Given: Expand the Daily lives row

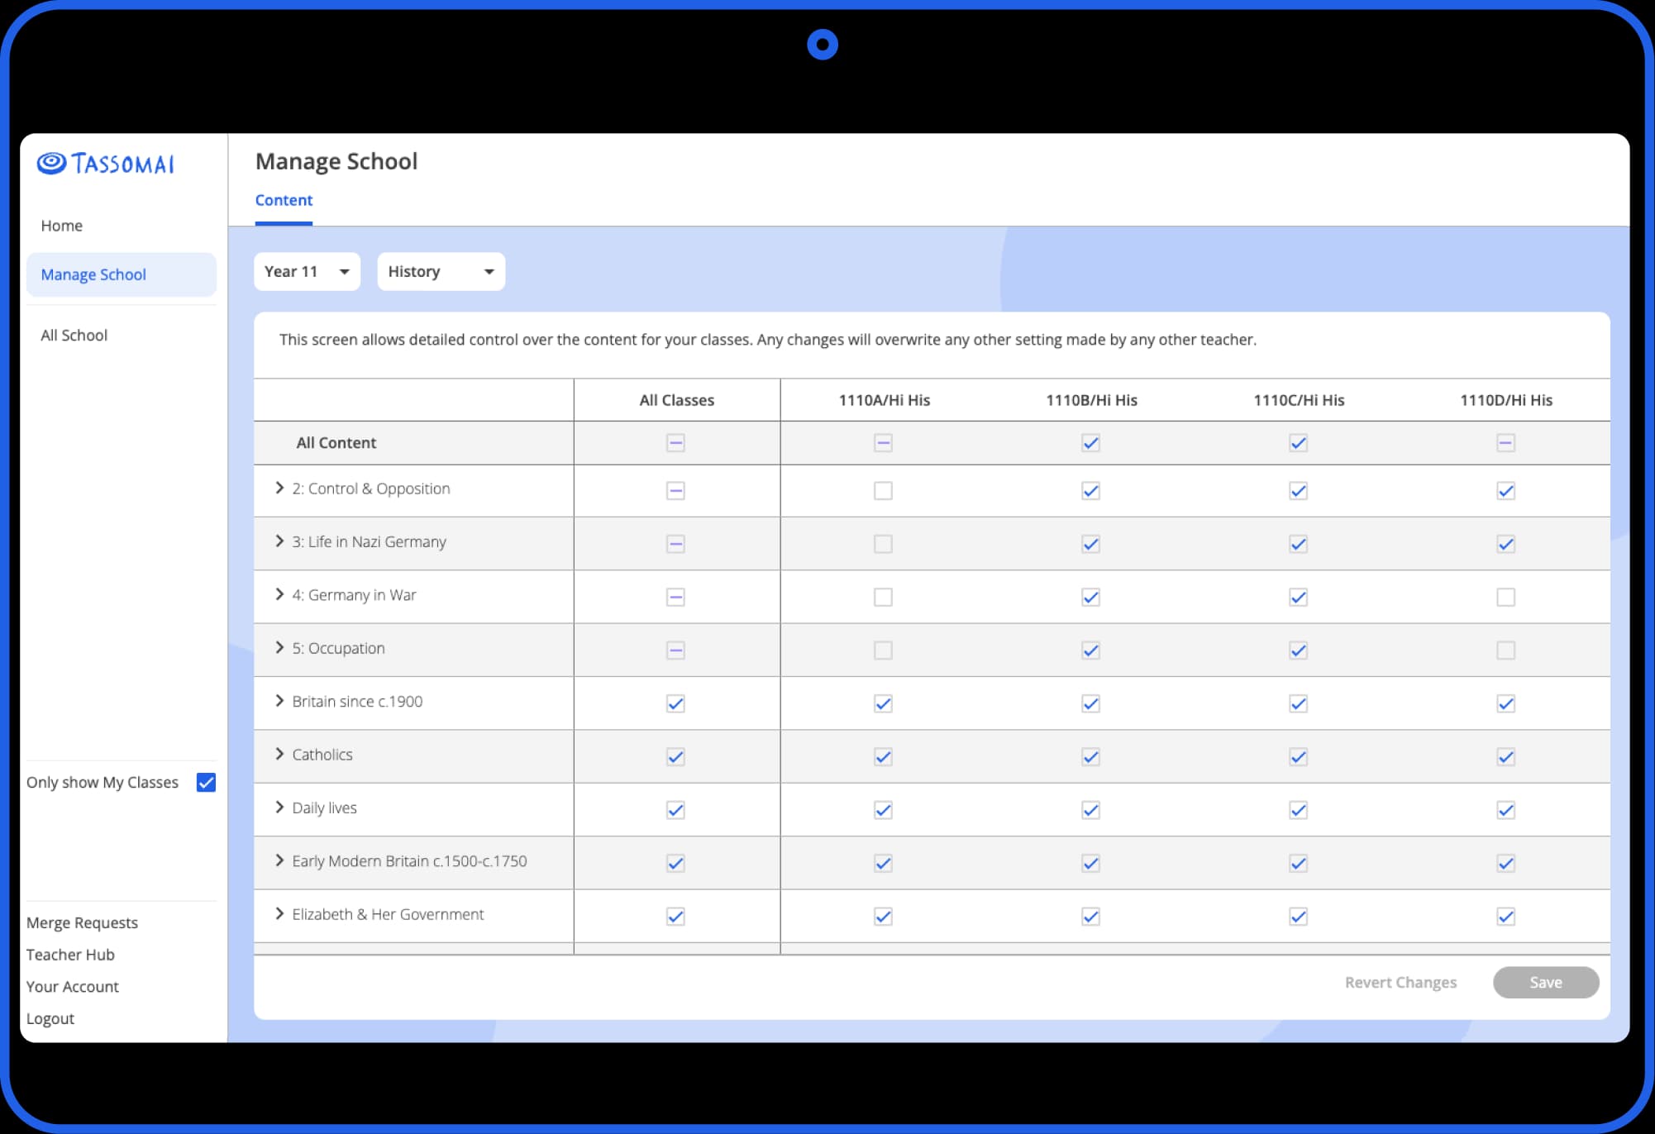Looking at the screenshot, I should 279,807.
